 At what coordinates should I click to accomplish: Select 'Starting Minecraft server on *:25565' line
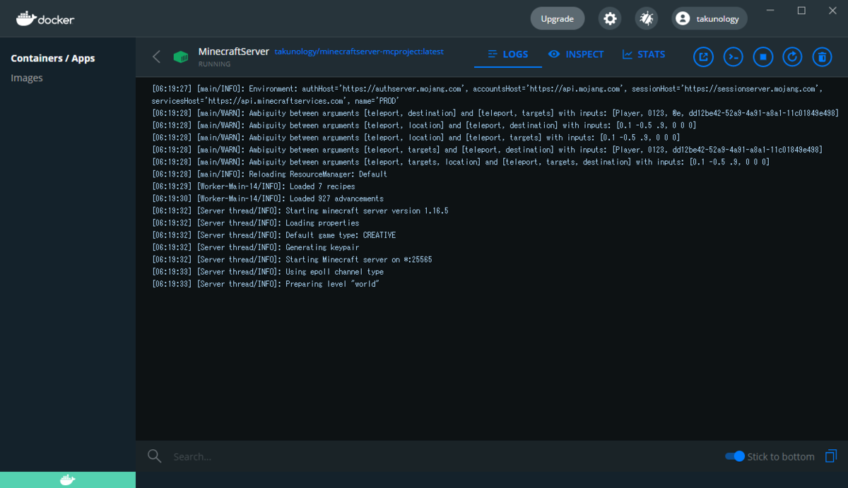(292, 259)
